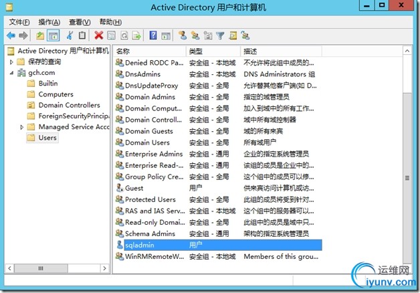Select Read-only Domai... group row
Image resolution: width=420 pixels, height=293 pixels.
[x=218, y=222]
